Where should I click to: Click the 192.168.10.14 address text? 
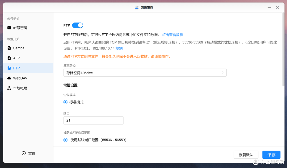pyautogui.click(x=103, y=48)
